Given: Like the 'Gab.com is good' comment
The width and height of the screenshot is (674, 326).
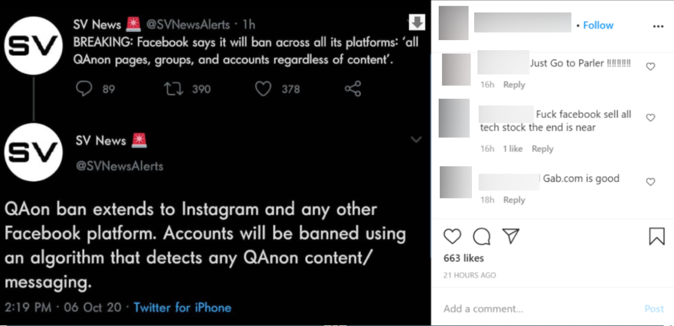Looking at the screenshot, I should (x=650, y=181).
